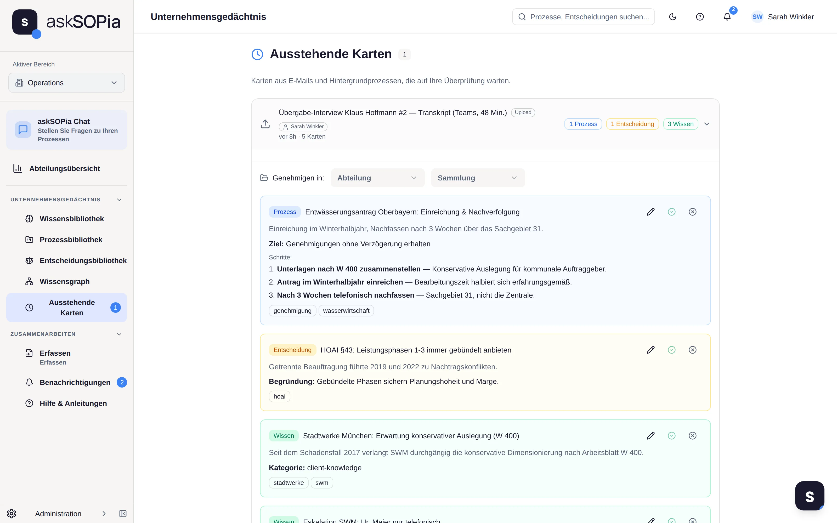Click the wasserwirtschaft tag
This screenshot has width=837, height=523.
346,311
